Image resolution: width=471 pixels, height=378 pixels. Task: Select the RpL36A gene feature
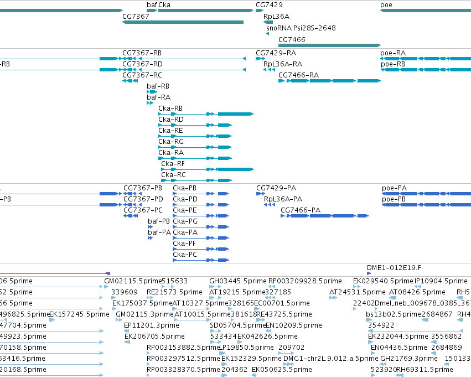(268, 22)
